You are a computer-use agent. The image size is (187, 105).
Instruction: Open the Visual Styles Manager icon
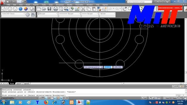pyautogui.click(x=32, y=9)
